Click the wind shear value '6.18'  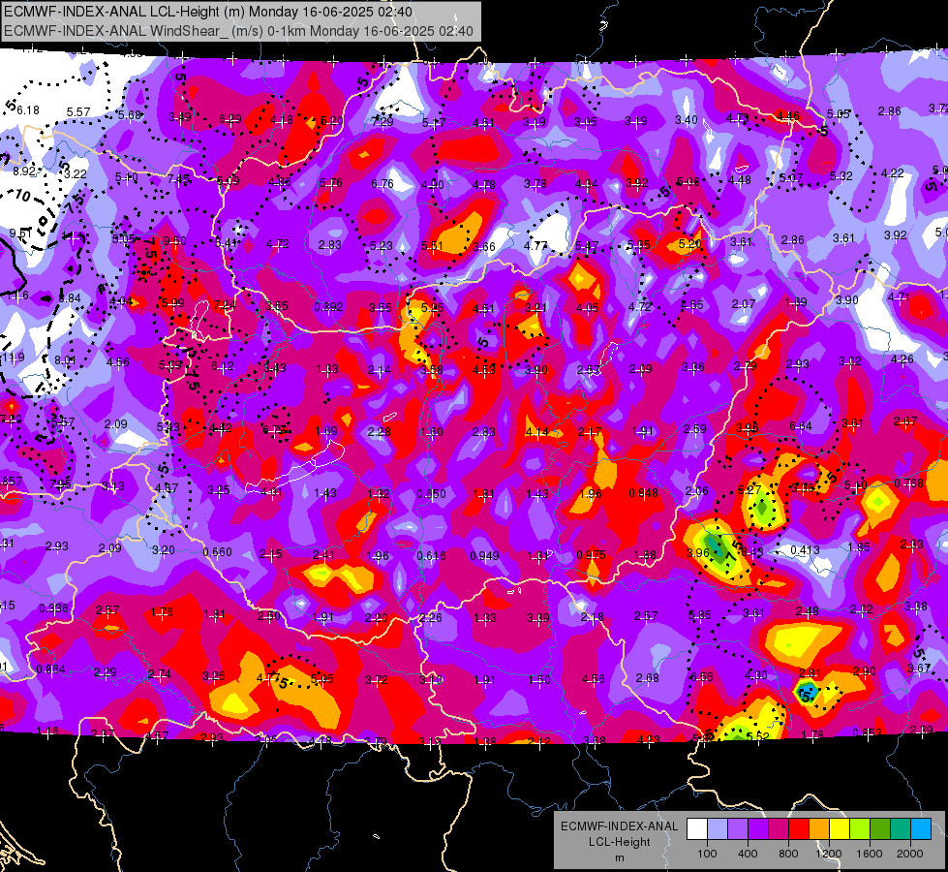(x=28, y=110)
